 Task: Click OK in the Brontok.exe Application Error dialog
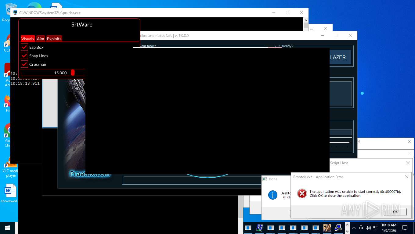point(395,212)
